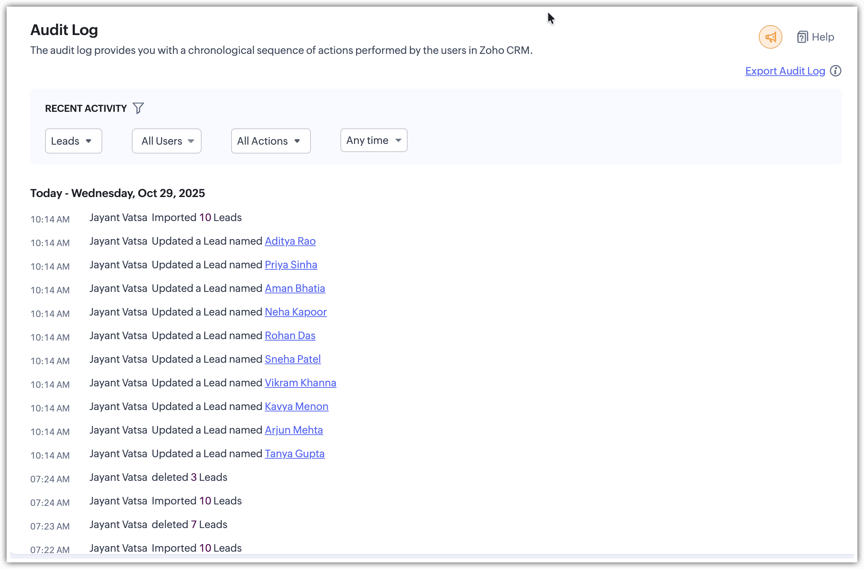The width and height of the screenshot is (864, 569).
Task: Expand the Any time dropdown
Action: 374,140
